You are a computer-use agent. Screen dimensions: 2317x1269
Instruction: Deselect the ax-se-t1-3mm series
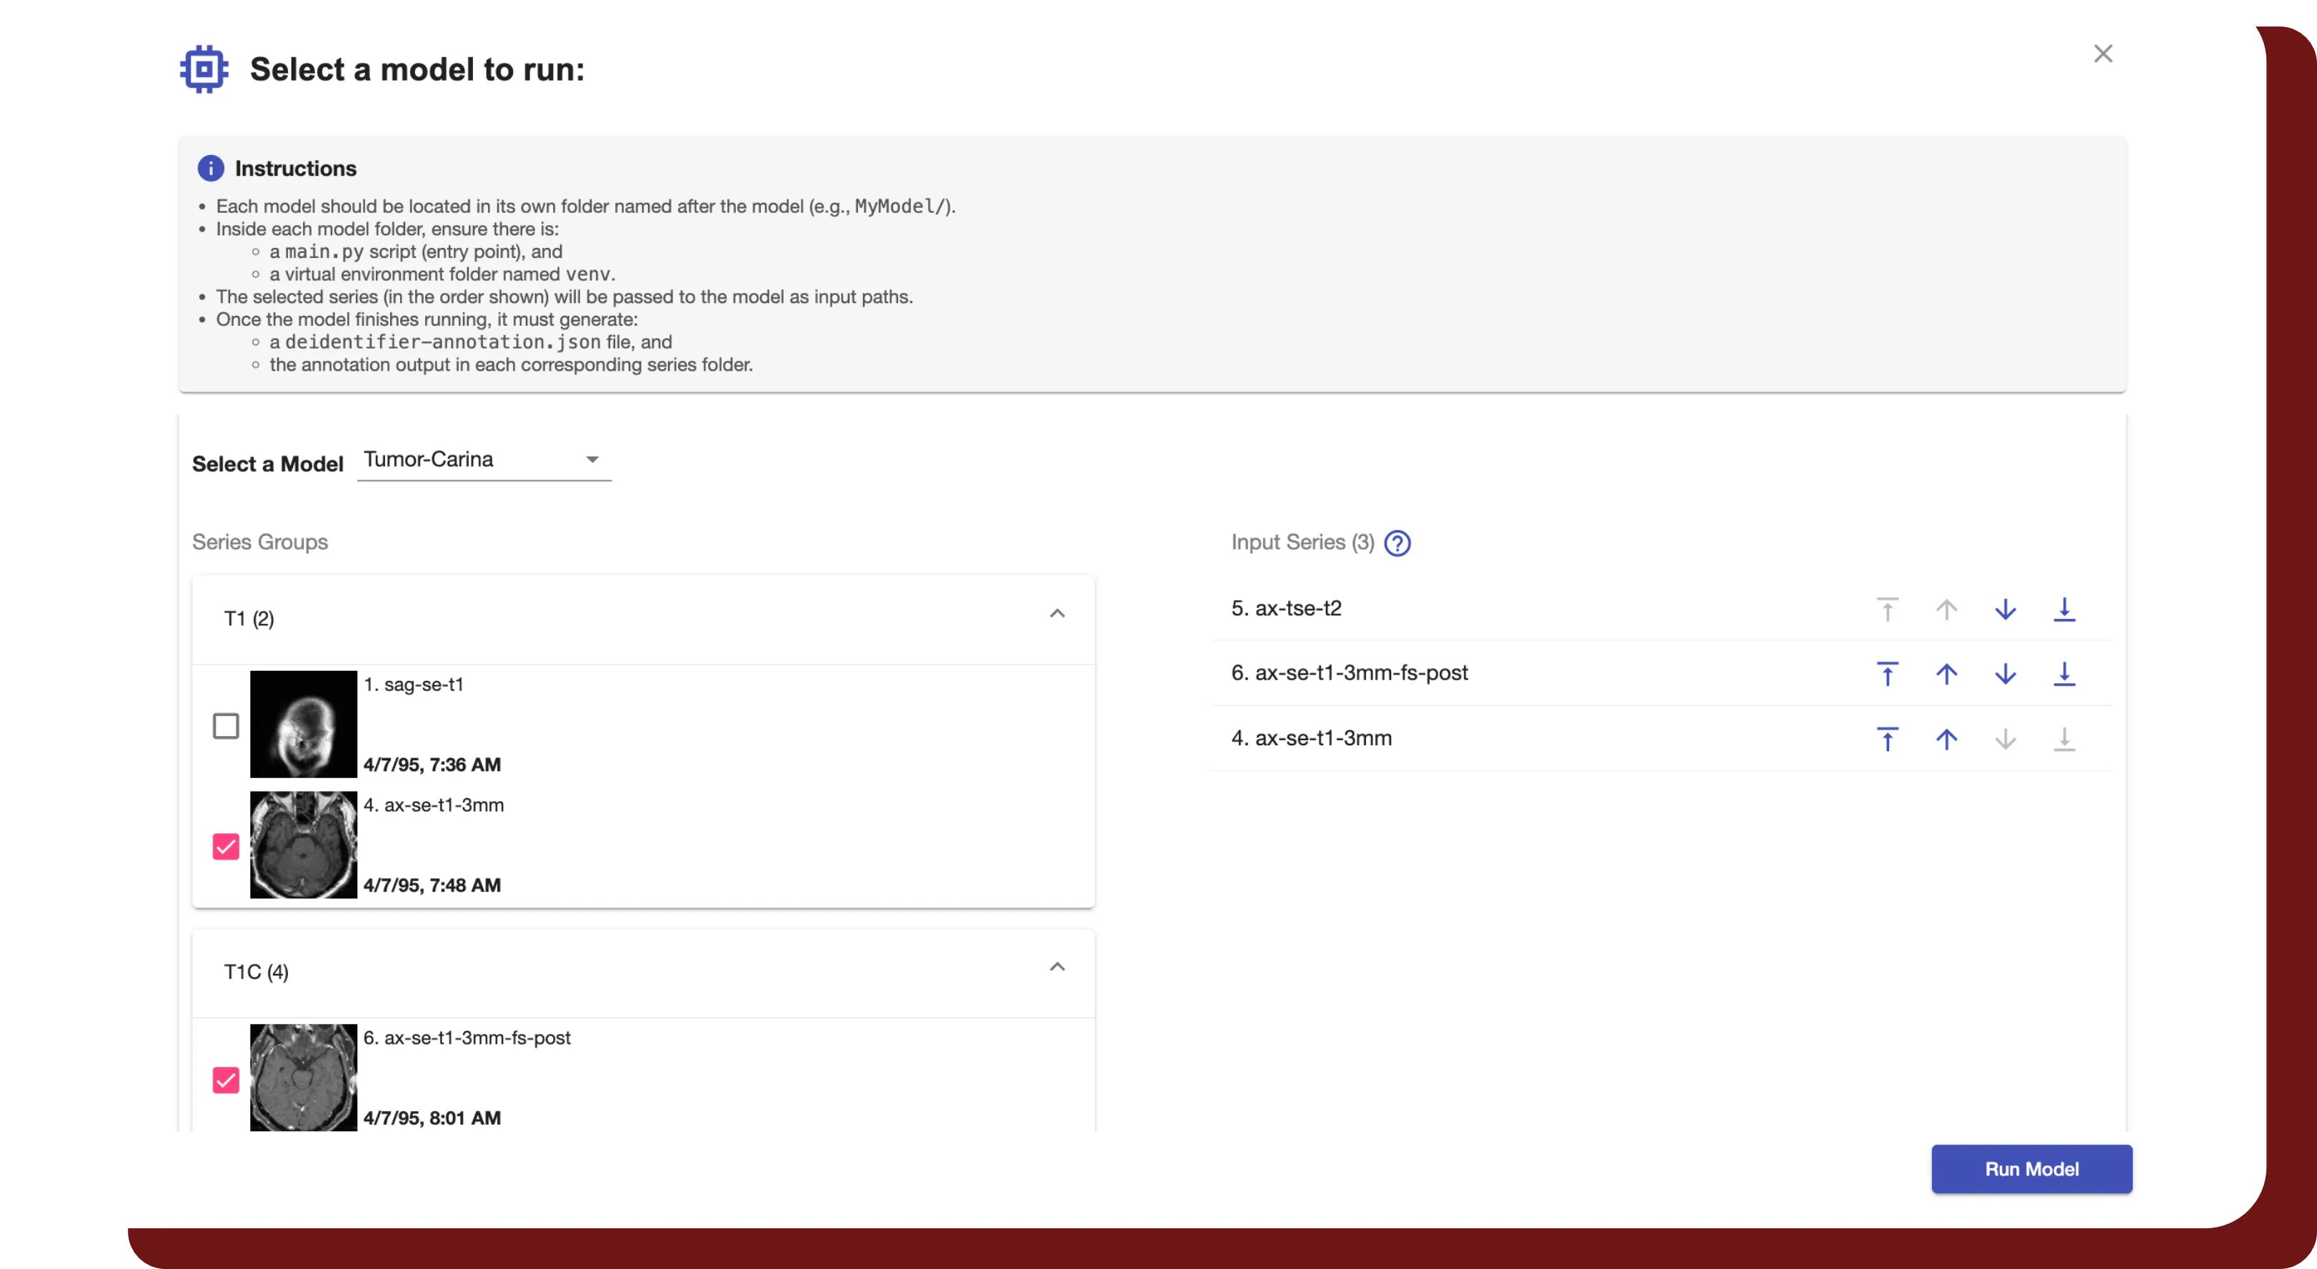tap(226, 845)
